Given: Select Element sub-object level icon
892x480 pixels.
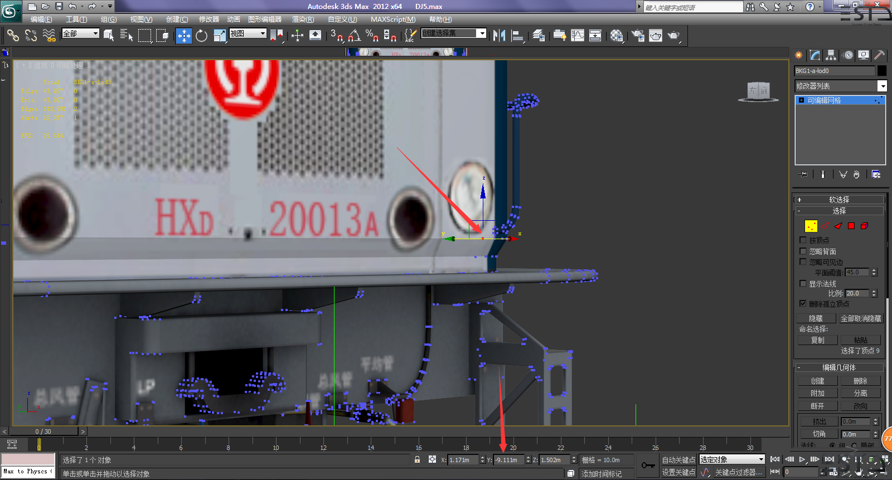Looking at the screenshot, I should pyautogui.click(x=864, y=226).
